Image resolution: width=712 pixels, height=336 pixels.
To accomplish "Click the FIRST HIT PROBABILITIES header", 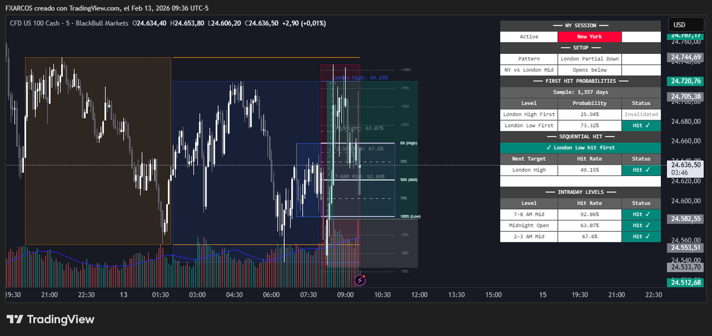I will 580,81.
